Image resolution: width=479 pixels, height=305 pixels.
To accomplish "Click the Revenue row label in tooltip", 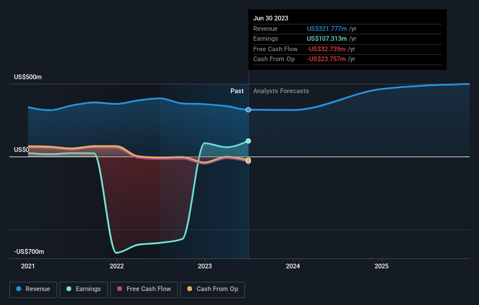I will click(x=265, y=29).
